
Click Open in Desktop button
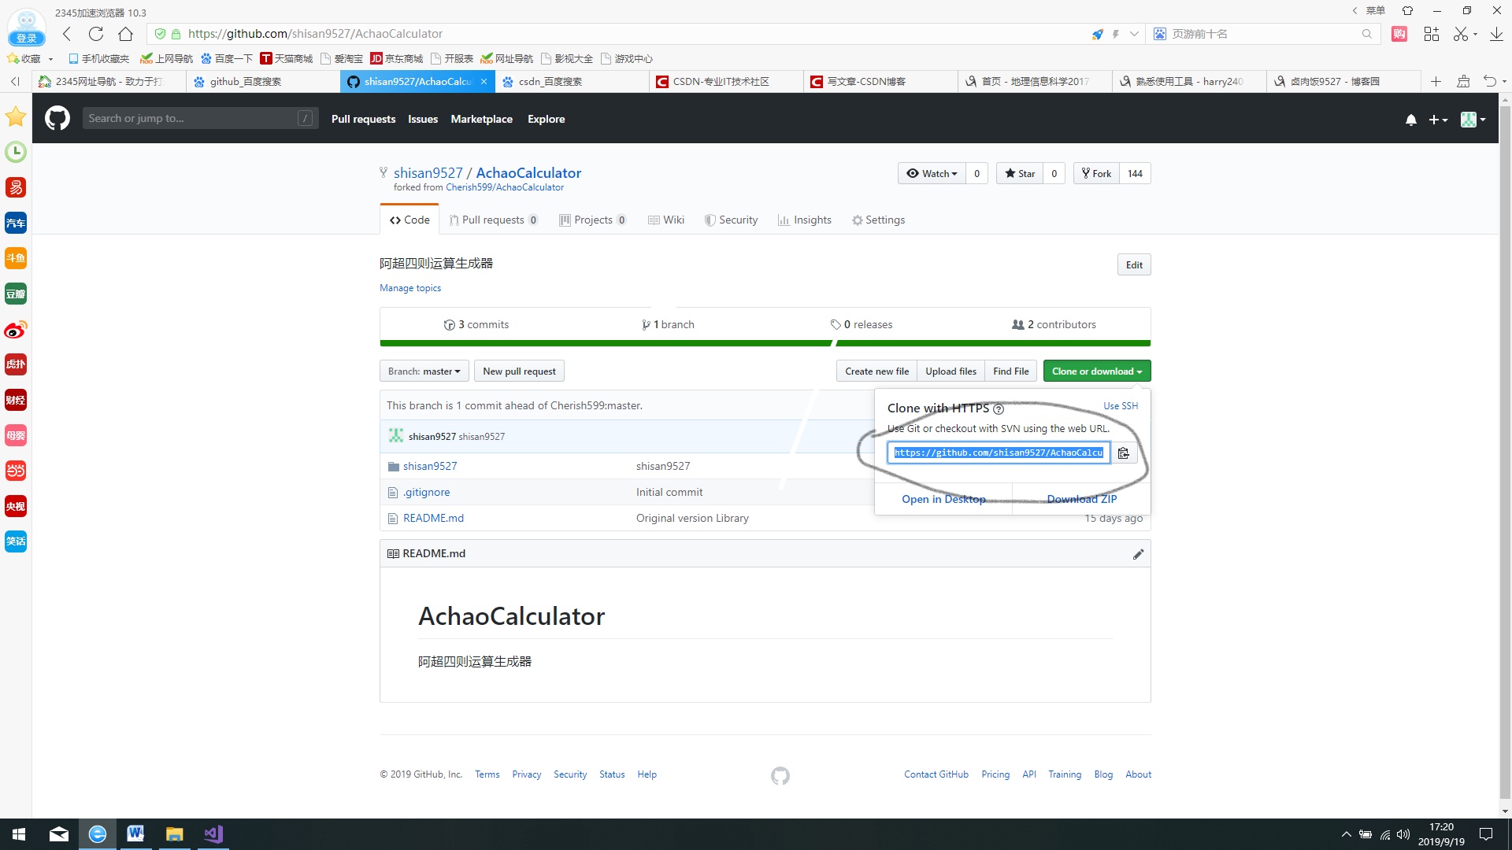tap(943, 499)
